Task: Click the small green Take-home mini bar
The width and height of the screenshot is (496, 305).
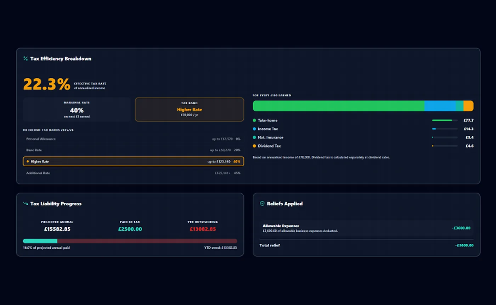Action: point(442,121)
